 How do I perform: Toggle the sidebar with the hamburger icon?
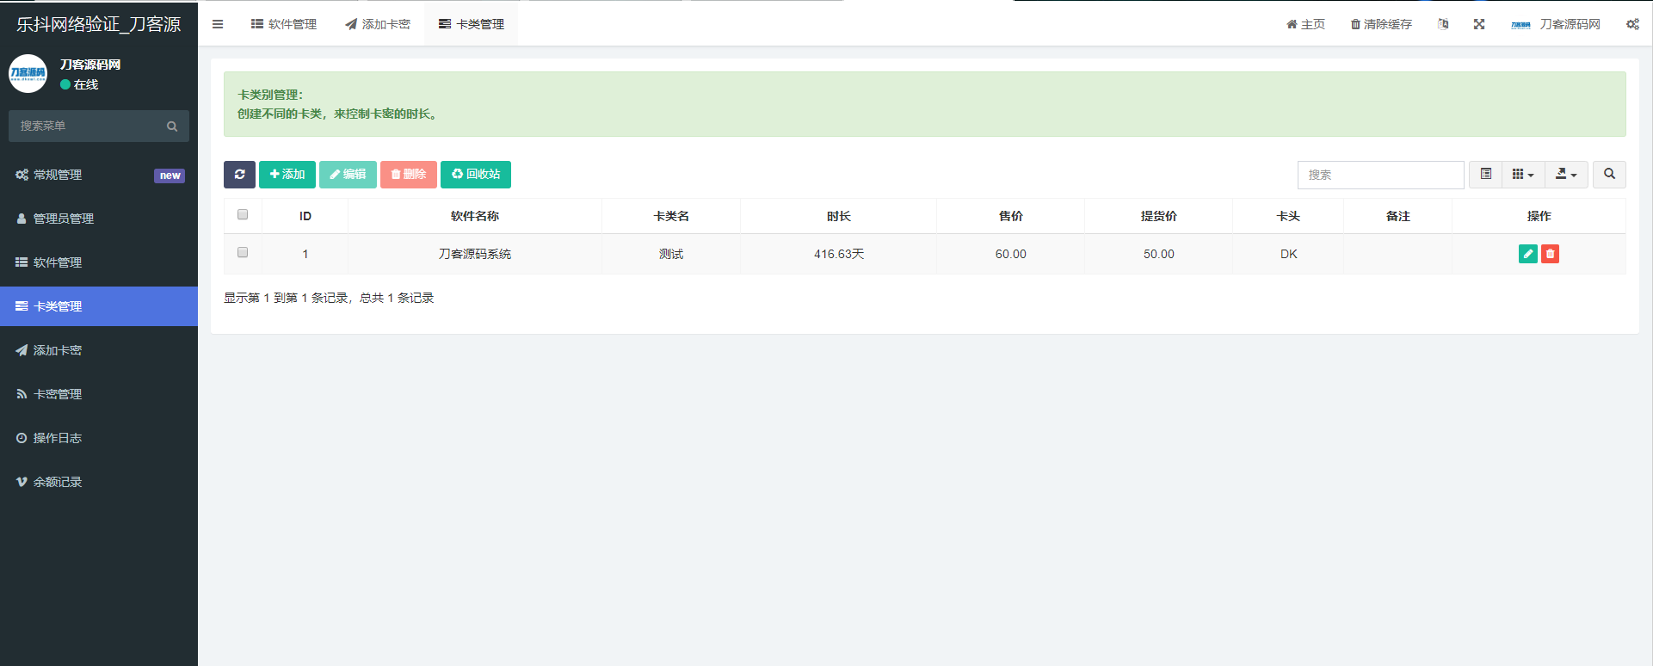point(218,24)
